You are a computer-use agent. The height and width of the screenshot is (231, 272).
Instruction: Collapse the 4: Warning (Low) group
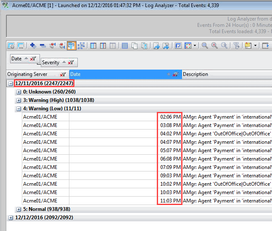click(18, 109)
